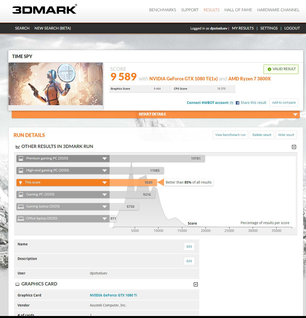Click Share this result link
The width and height of the screenshot is (306, 318).
tap(253, 103)
